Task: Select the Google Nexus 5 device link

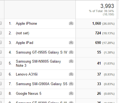Action: tap(29, 93)
